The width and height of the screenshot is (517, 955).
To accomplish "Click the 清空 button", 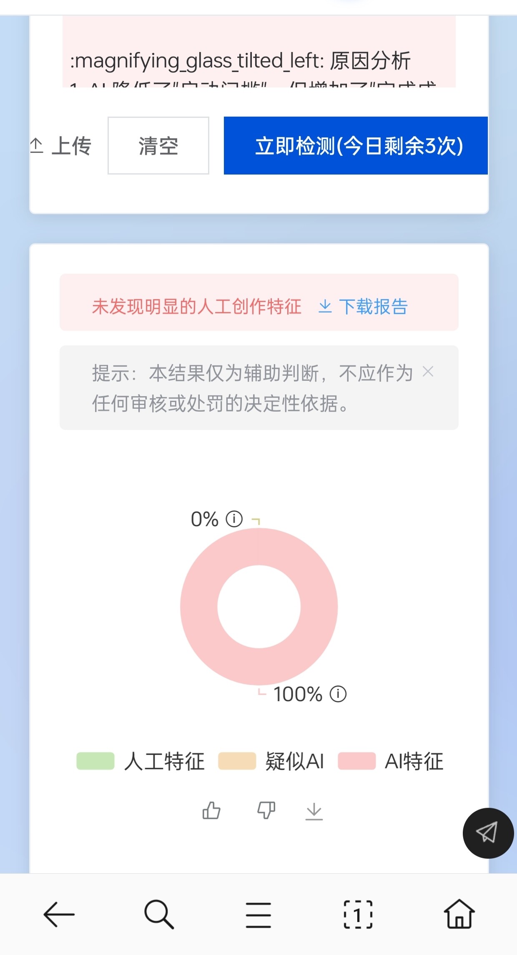I will 158,145.
